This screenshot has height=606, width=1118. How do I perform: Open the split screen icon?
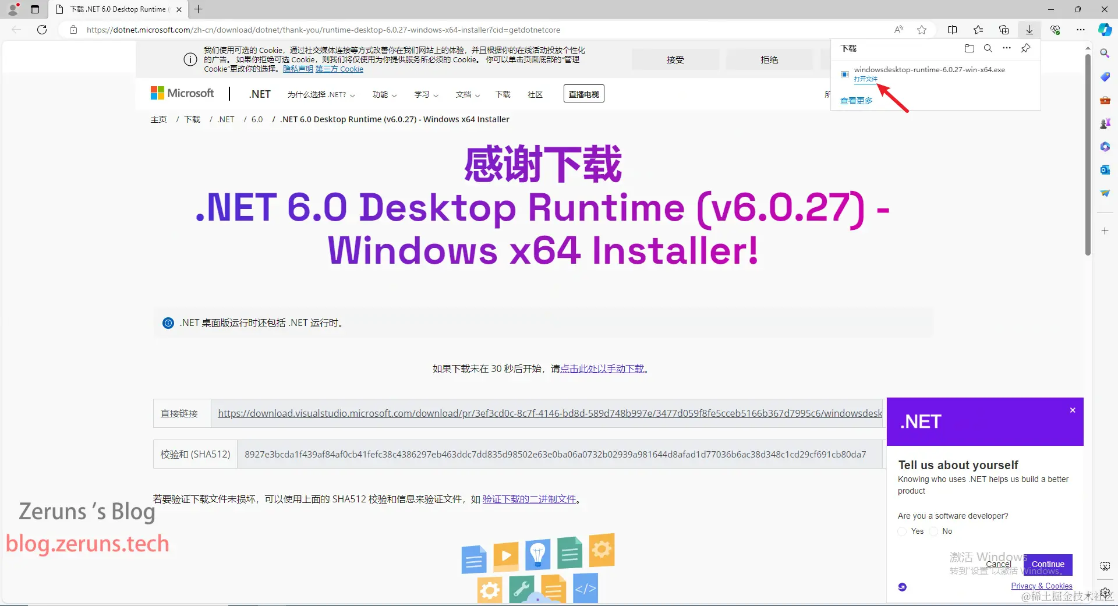tap(953, 30)
